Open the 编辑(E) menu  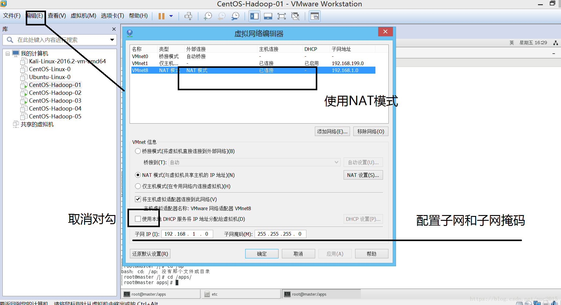(x=35, y=15)
